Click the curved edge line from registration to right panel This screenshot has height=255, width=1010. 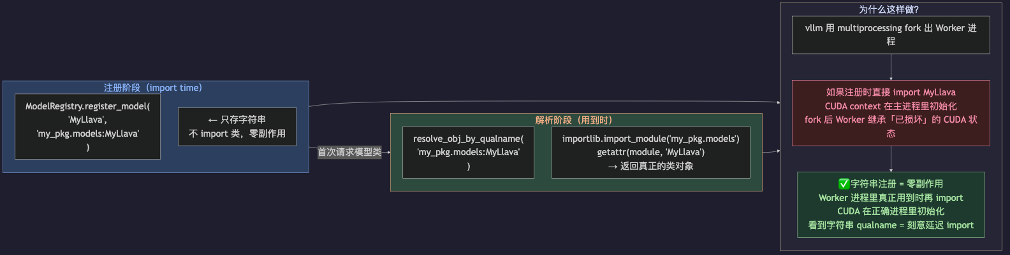542,101
